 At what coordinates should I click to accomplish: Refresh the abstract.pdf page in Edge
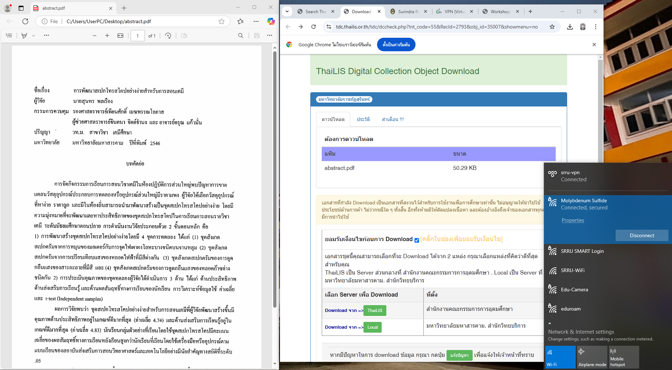click(25, 21)
